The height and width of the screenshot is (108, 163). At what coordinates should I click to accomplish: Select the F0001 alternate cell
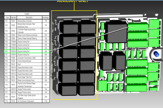[13, 21]
